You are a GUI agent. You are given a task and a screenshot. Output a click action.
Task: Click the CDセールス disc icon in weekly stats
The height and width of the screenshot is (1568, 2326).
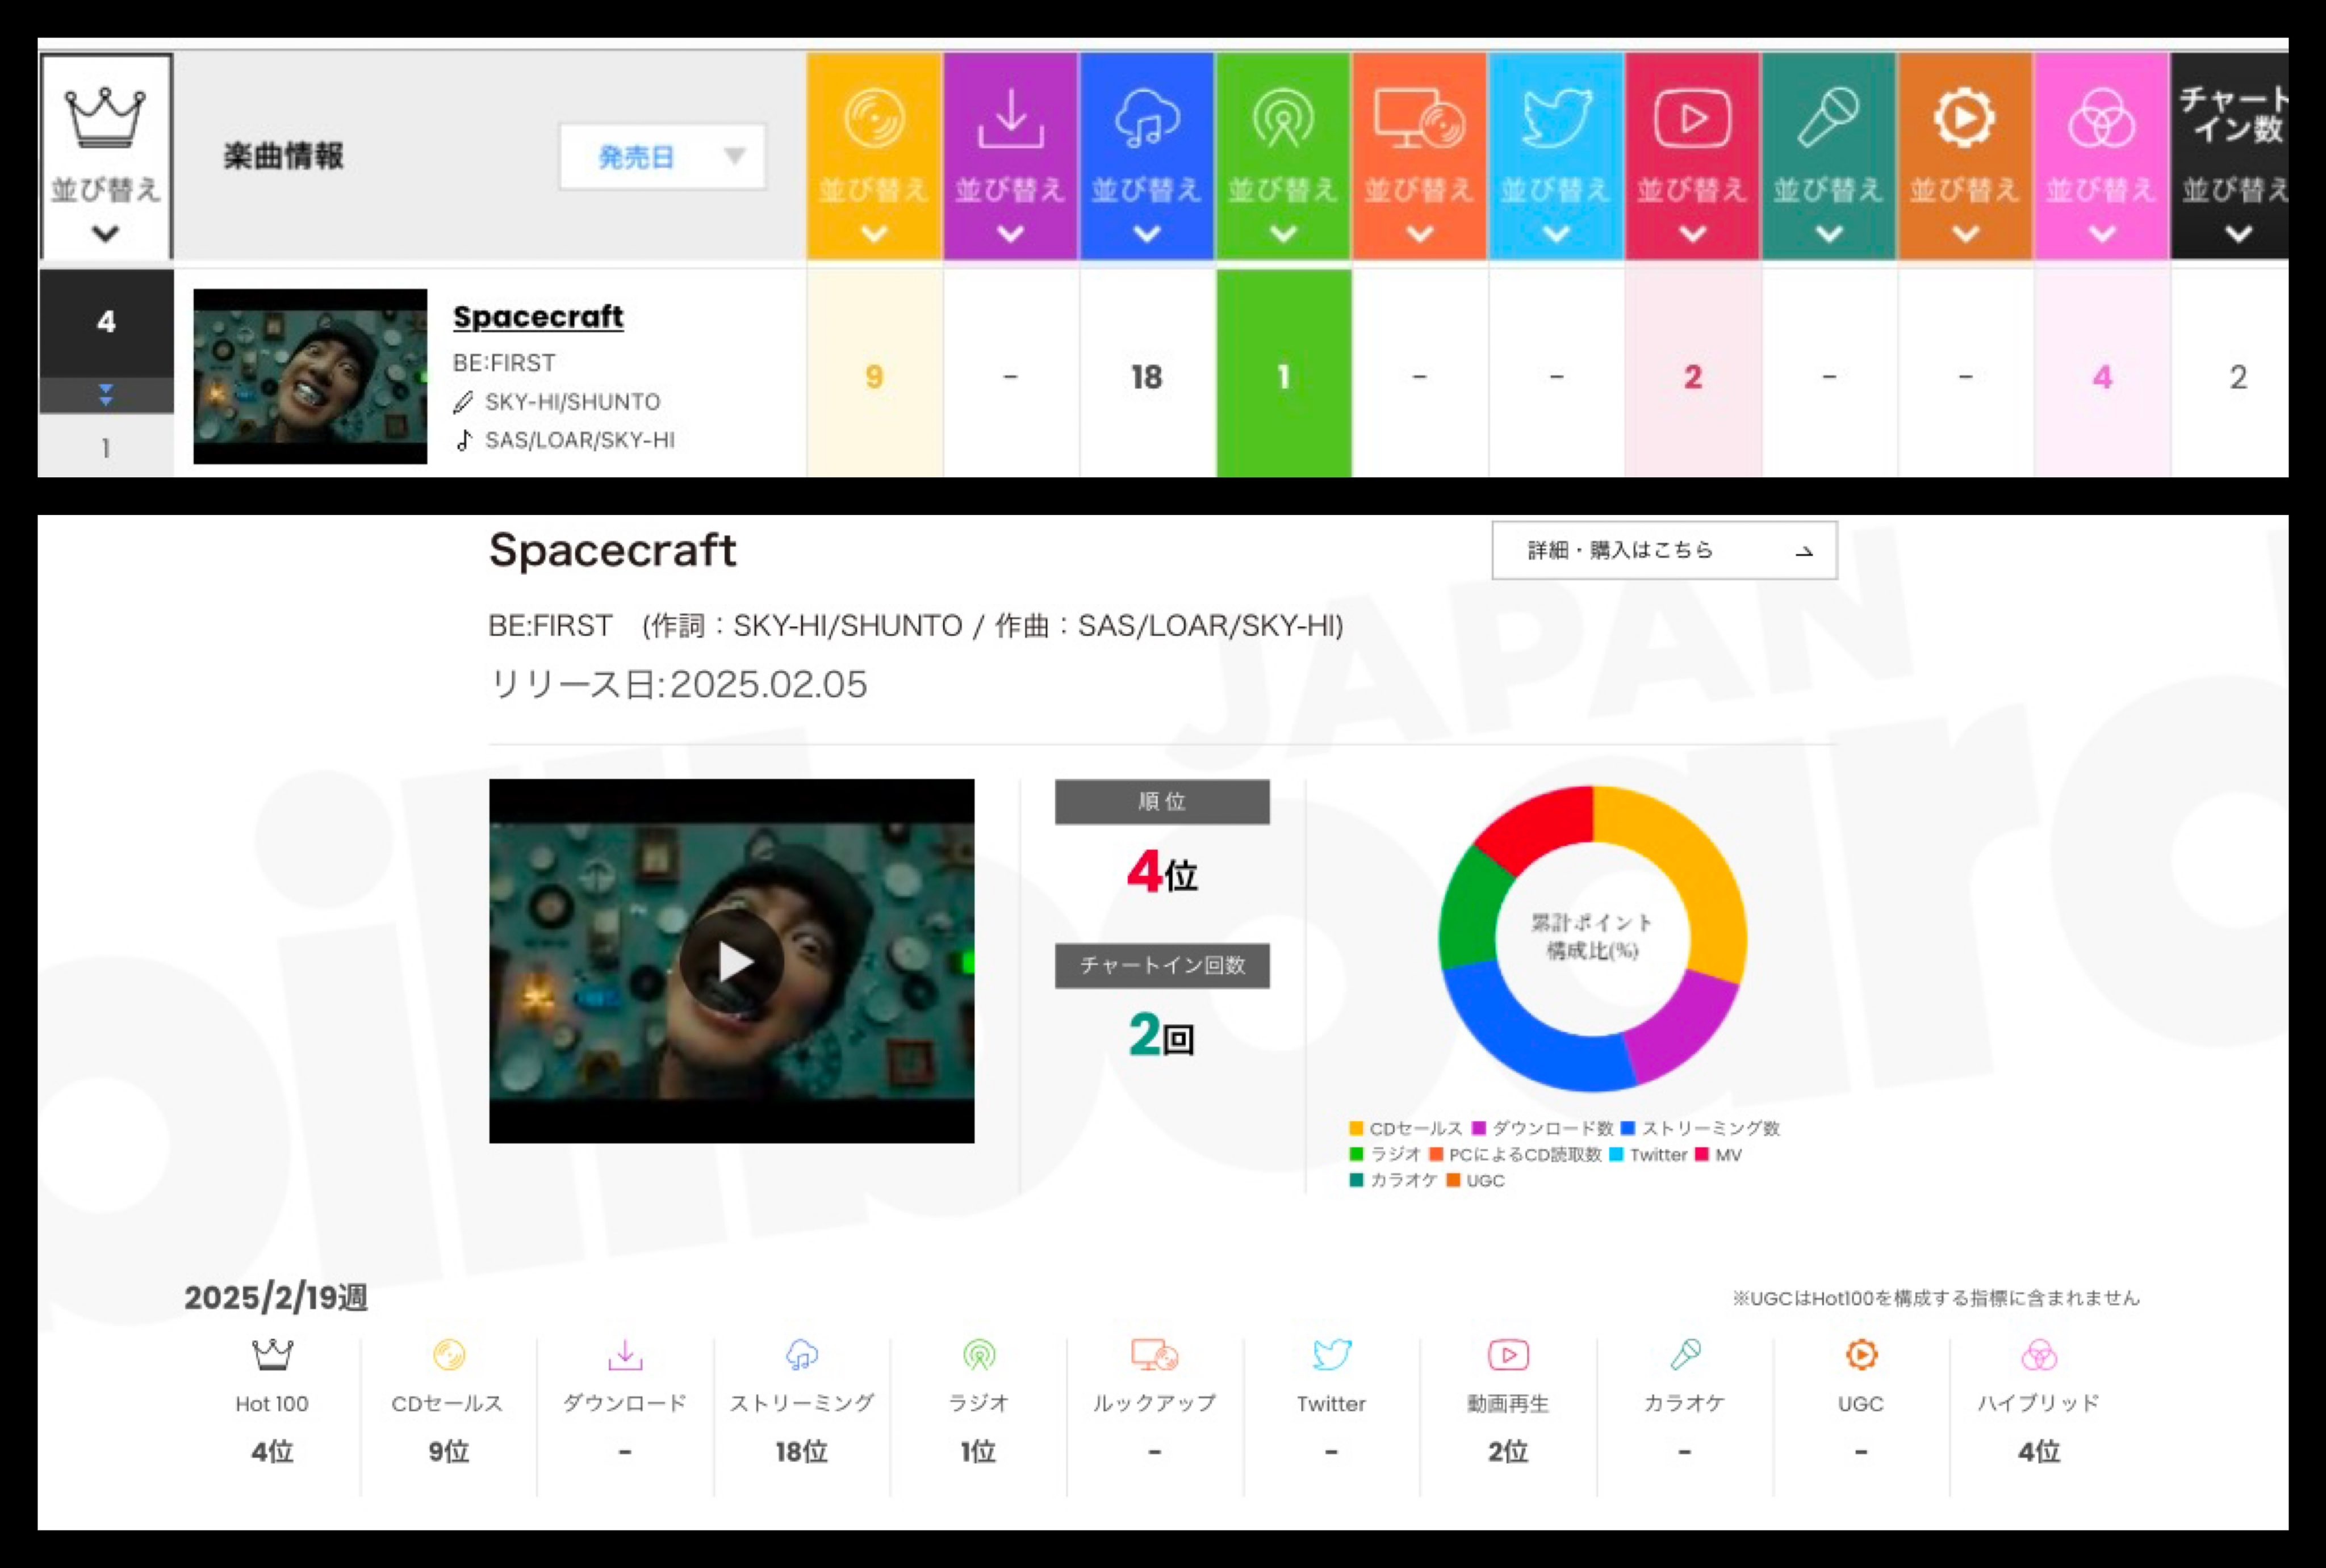click(449, 1355)
